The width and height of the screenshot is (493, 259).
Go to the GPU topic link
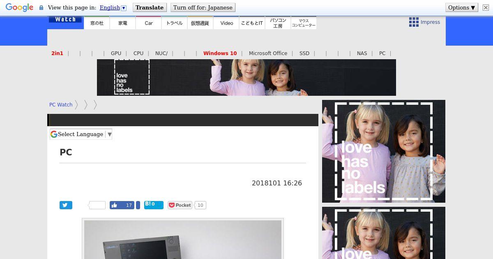116,53
